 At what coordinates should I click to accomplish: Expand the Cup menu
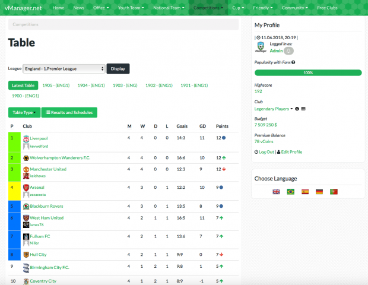pyautogui.click(x=238, y=8)
